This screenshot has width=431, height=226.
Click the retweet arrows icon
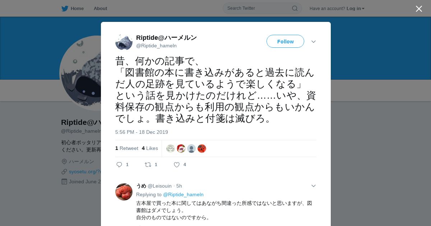click(148, 165)
